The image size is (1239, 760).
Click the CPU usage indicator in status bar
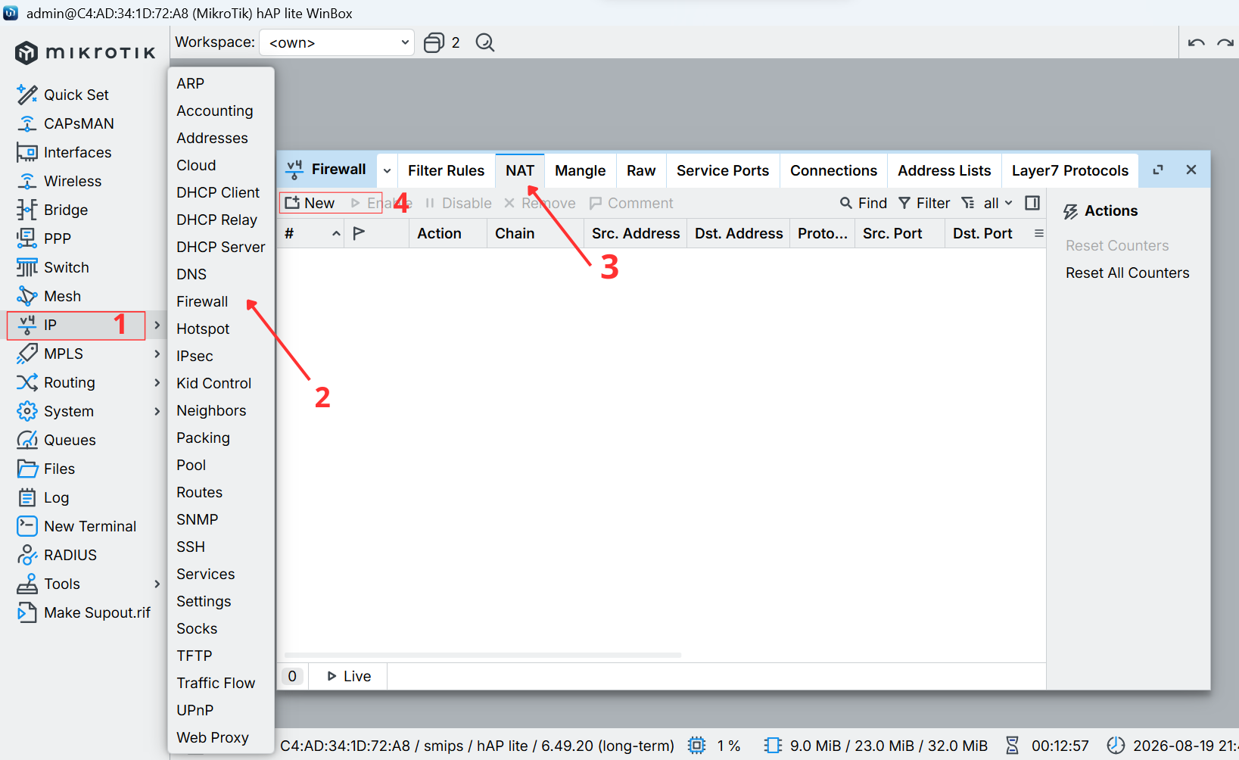pyautogui.click(x=714, y=746)
